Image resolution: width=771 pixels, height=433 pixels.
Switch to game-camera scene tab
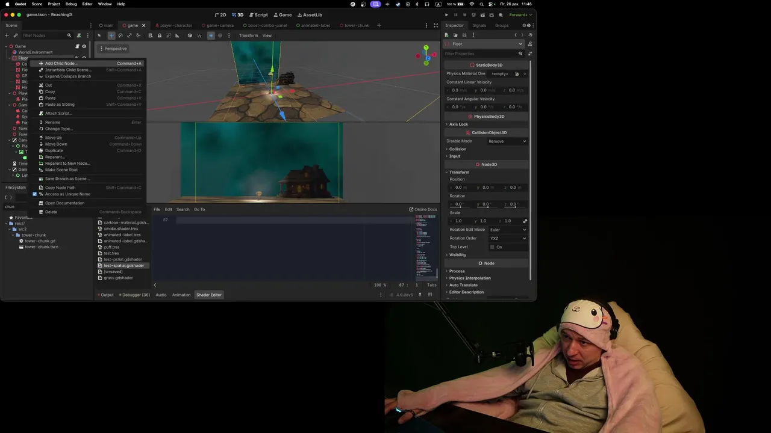(218, 25)
